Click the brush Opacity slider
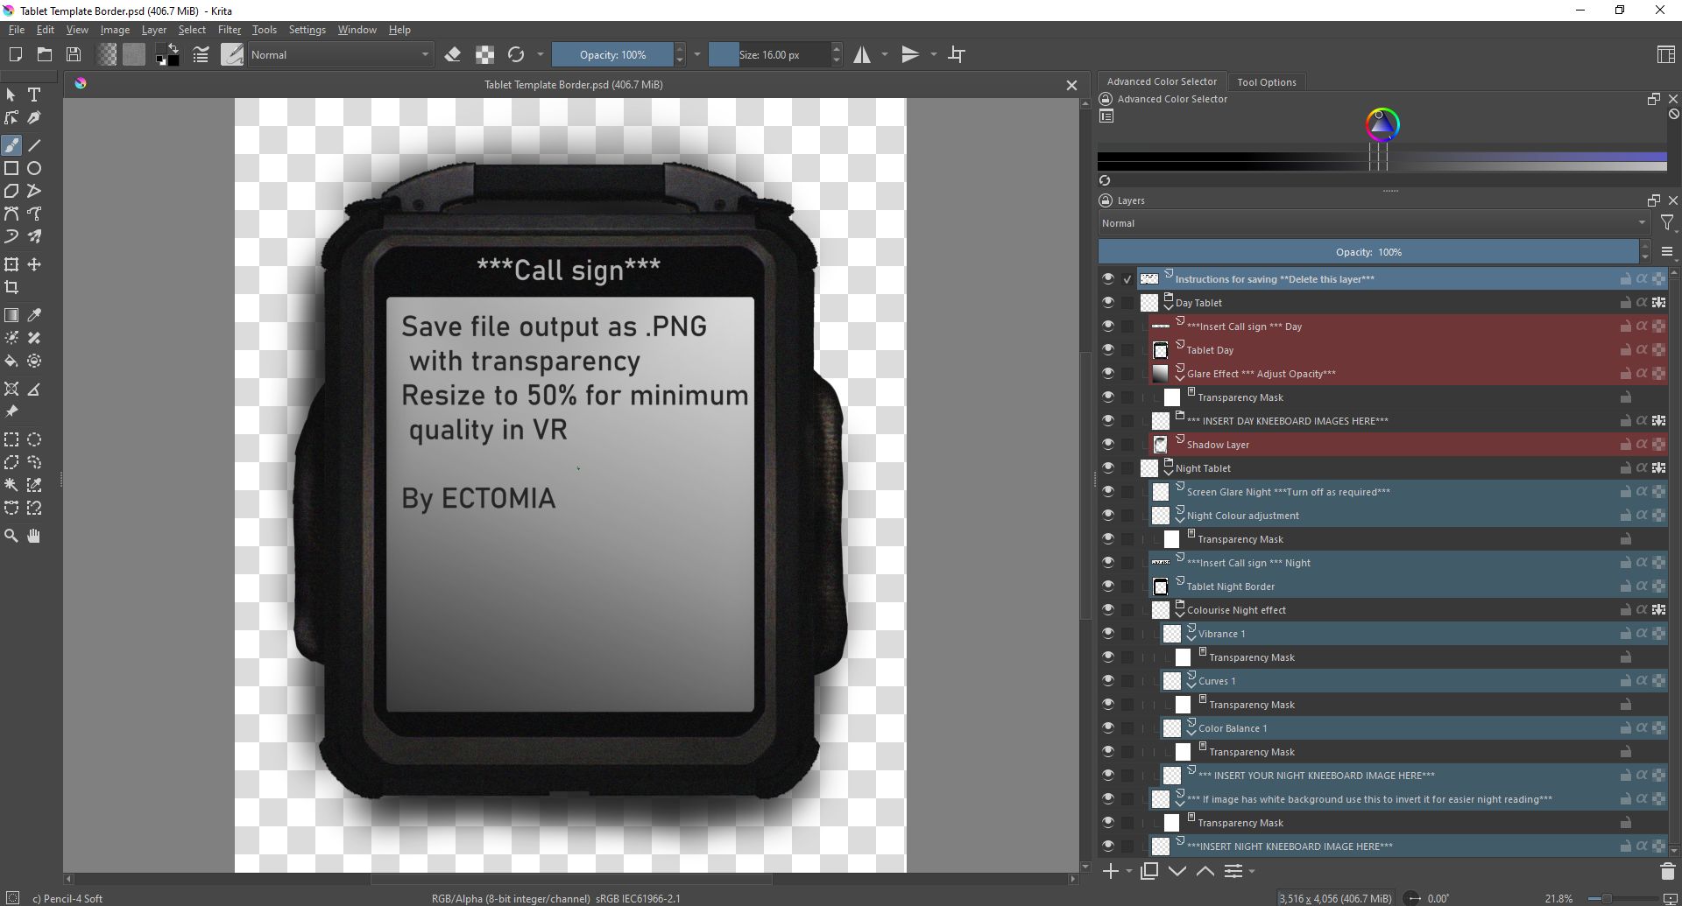Image resolution: width=1682 pixels, height=906 pixels. (x=612, y=54)
